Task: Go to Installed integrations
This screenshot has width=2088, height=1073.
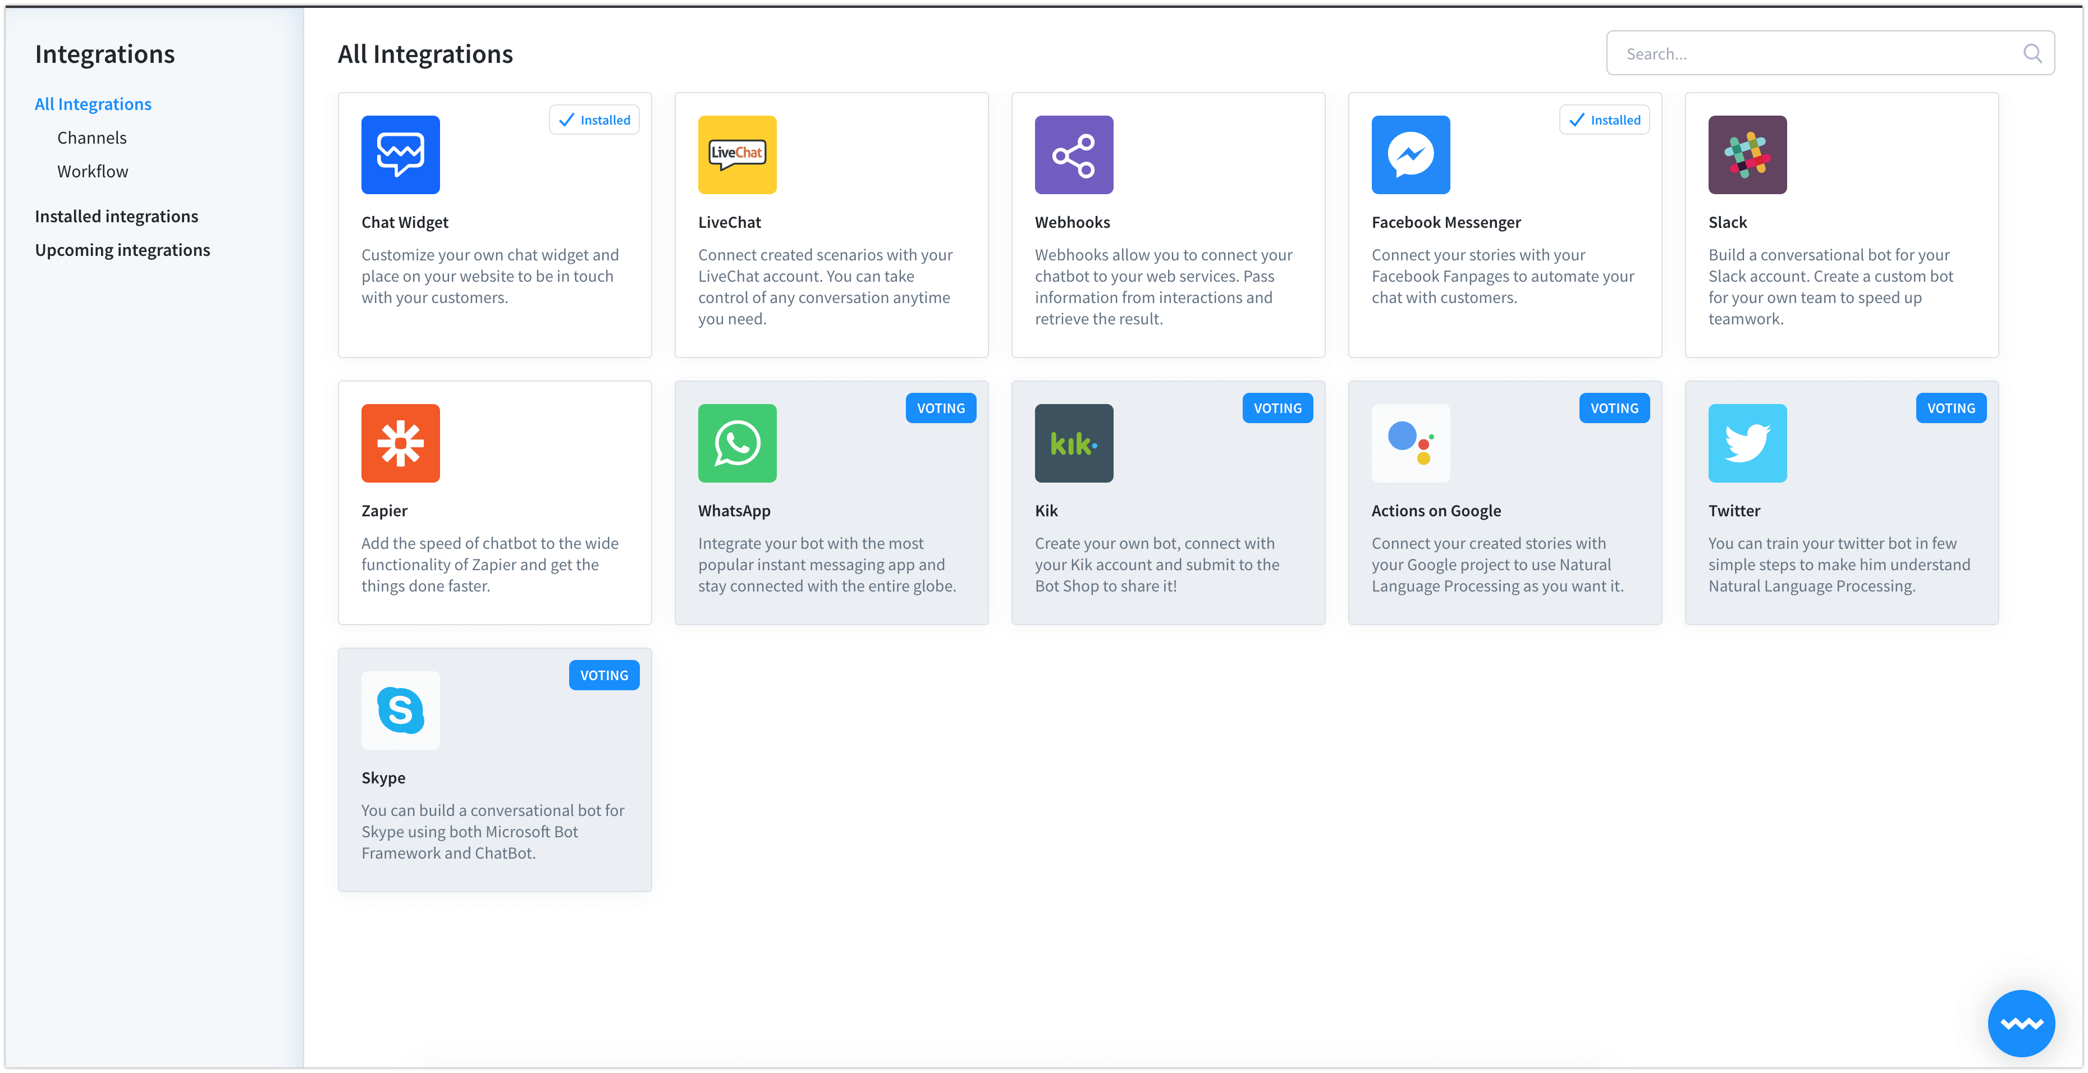Action: [117, 217]
